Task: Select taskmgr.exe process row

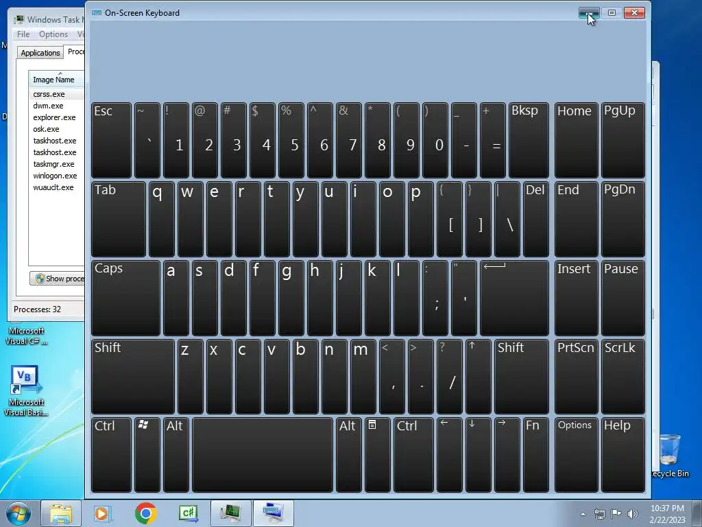Action: coord(58,164)
